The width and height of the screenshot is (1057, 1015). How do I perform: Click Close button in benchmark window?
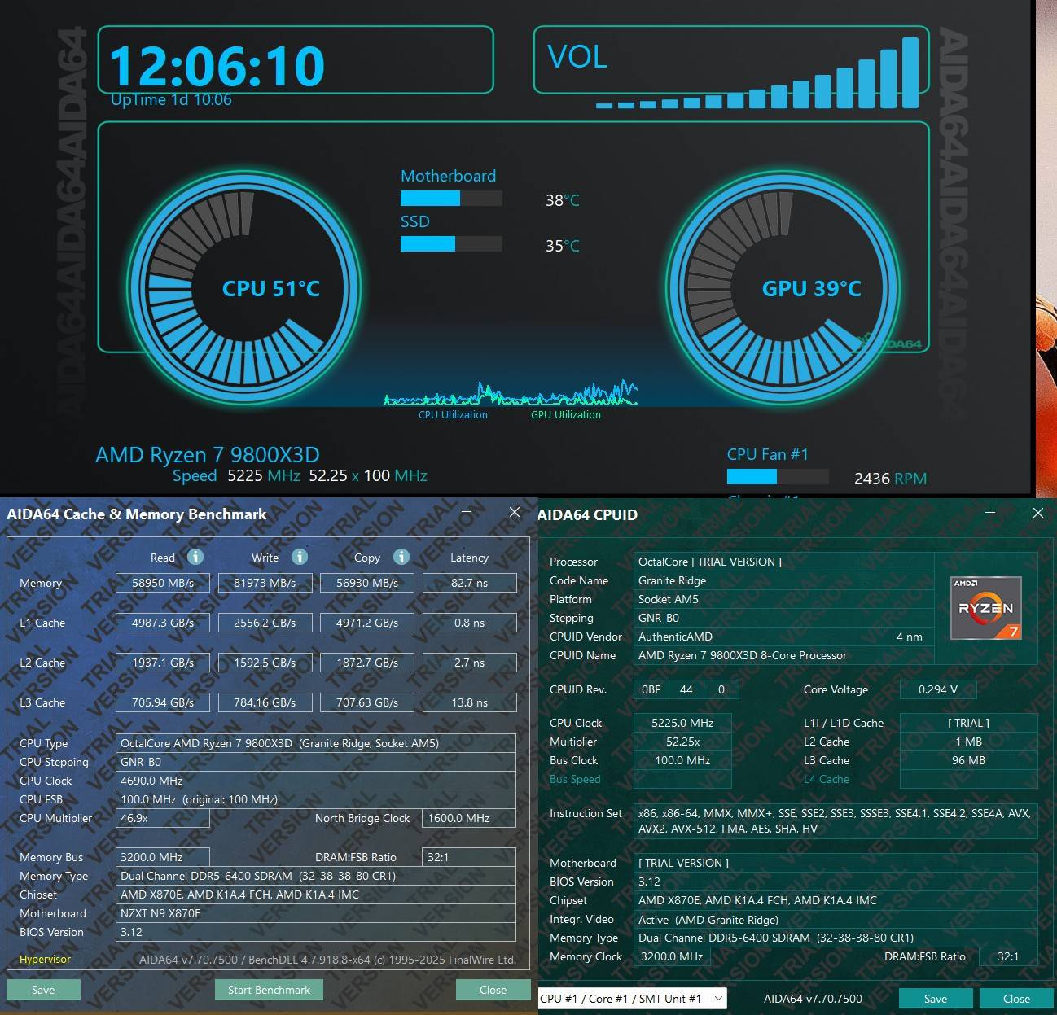click(x=493, y=990)
